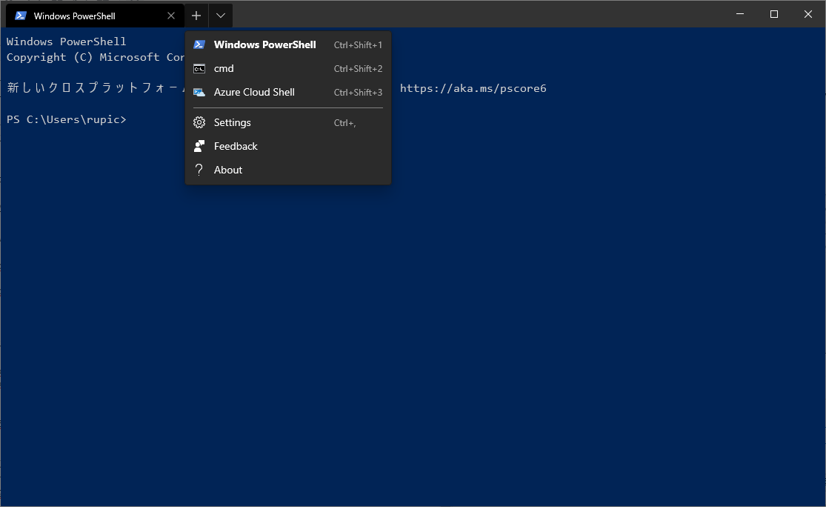Click the Ctrl+Shift+3 shortcut label
This screenshot has width=826, height=507.
[x=359, y=93]
